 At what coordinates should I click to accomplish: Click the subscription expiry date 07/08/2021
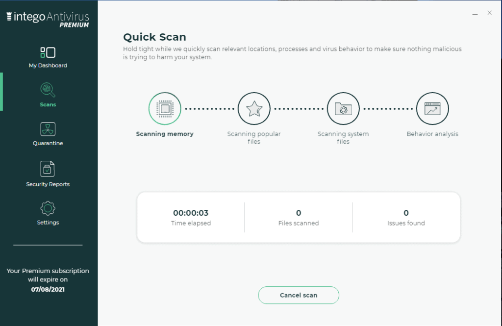[x=48, y=290]
